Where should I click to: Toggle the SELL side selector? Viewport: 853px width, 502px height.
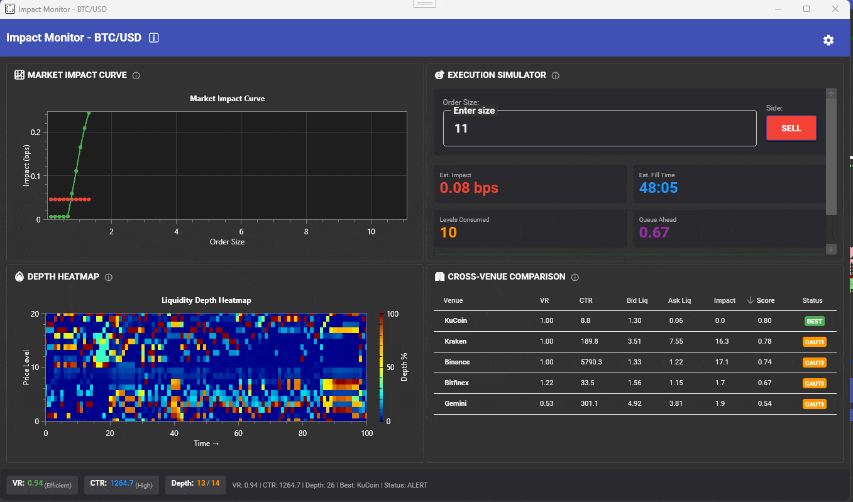click(x=791, y=128)
